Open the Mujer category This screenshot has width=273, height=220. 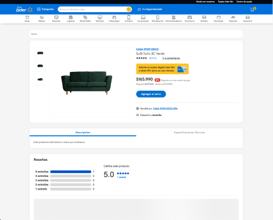pos(27,19)
